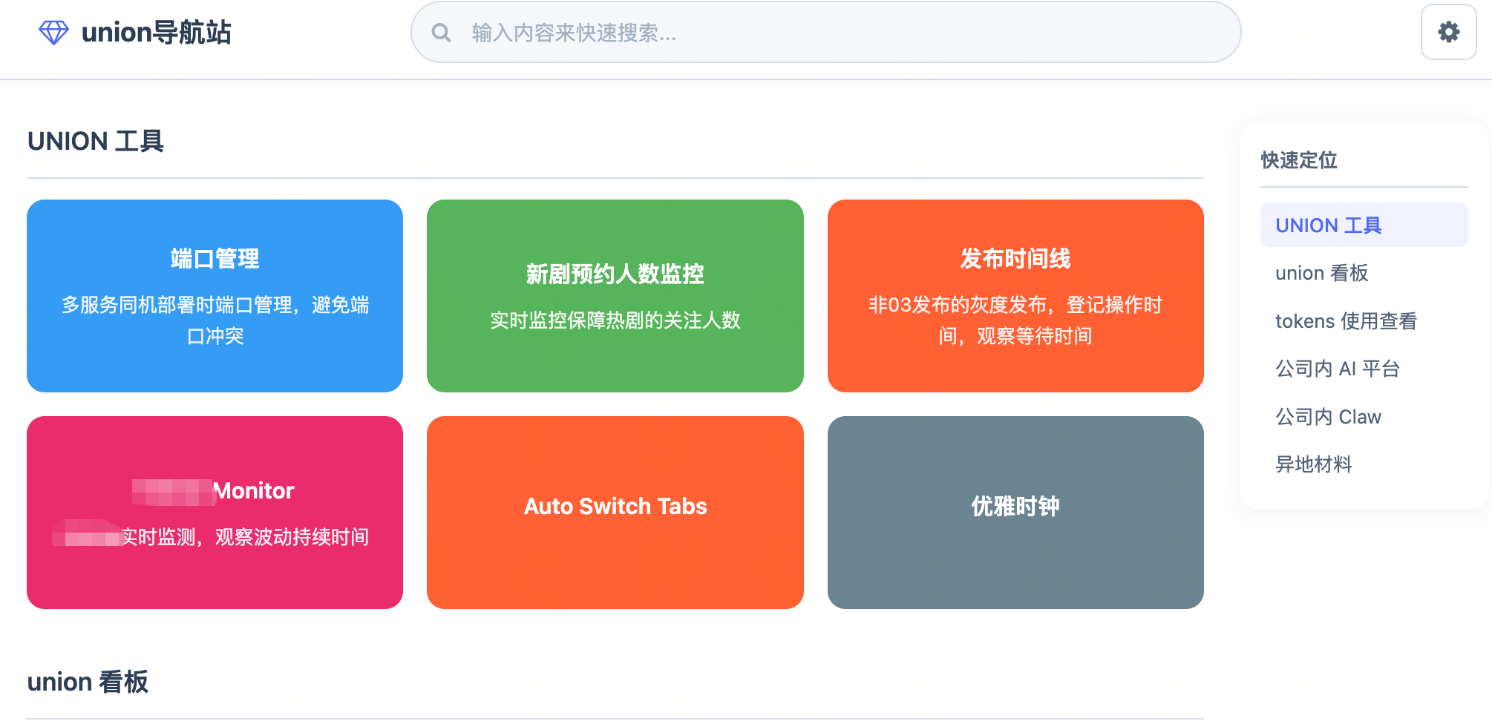Select union 看板 in quick navigation
This screenshot has height=721, width=1492.
point(1321,273)
